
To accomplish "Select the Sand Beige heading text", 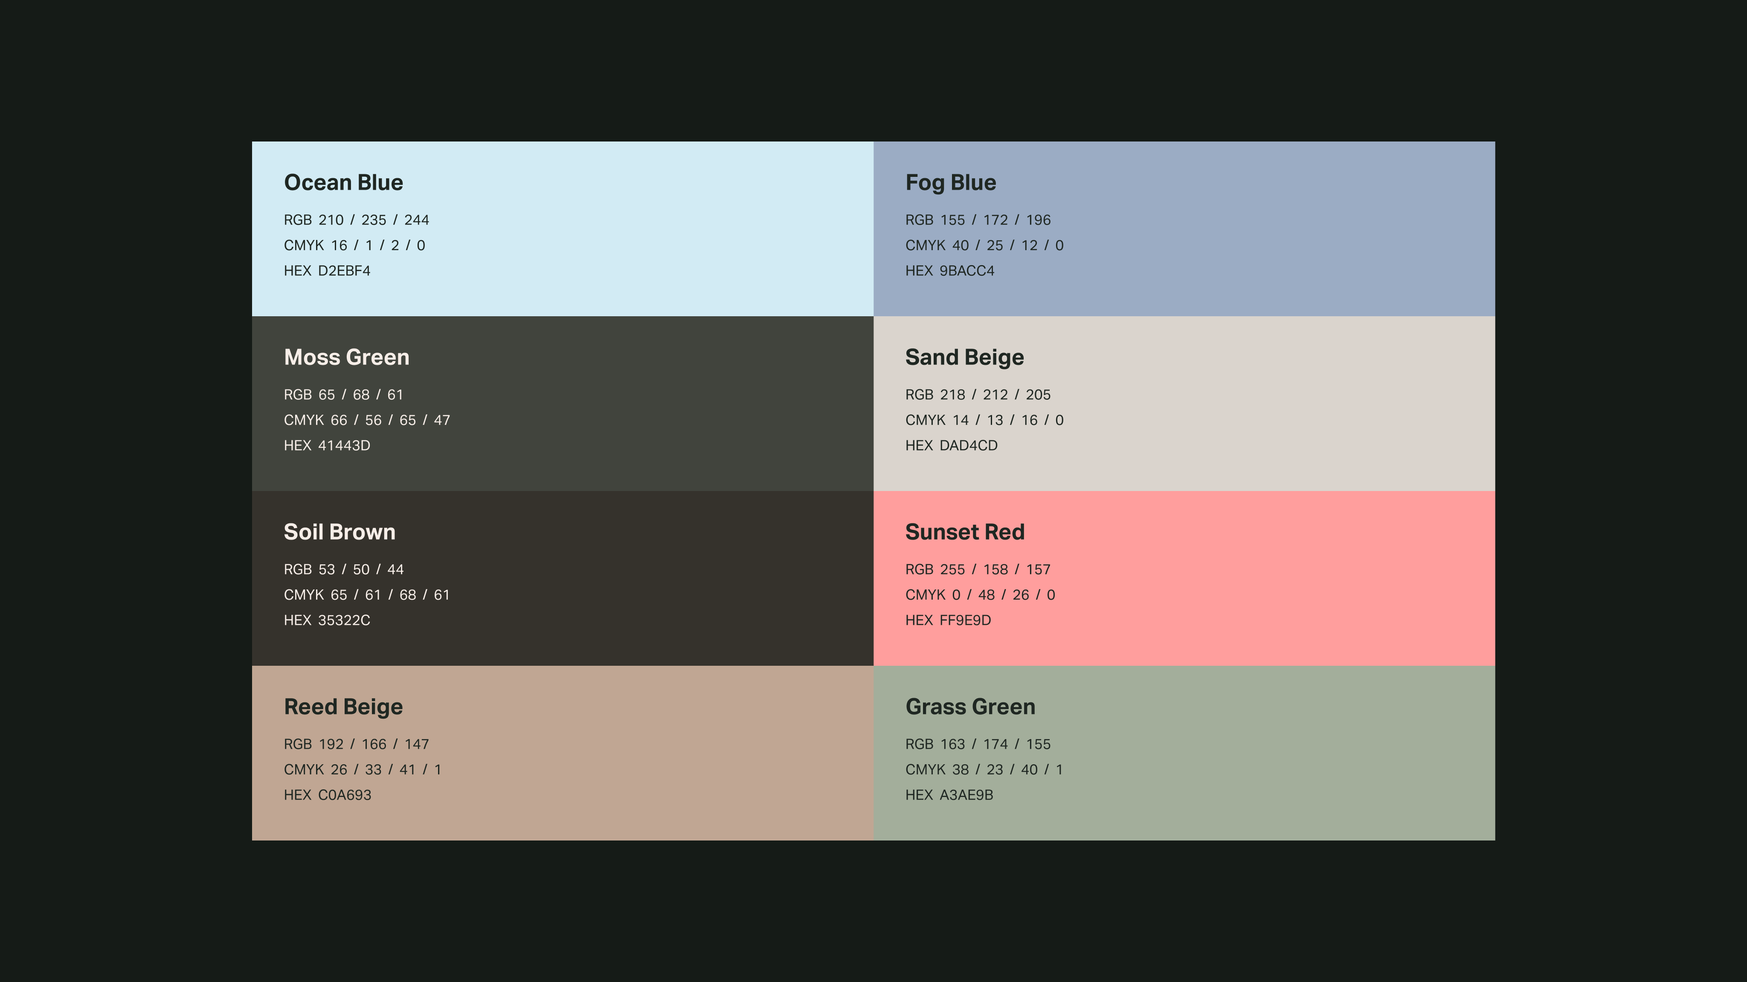I will pos(964,357).
